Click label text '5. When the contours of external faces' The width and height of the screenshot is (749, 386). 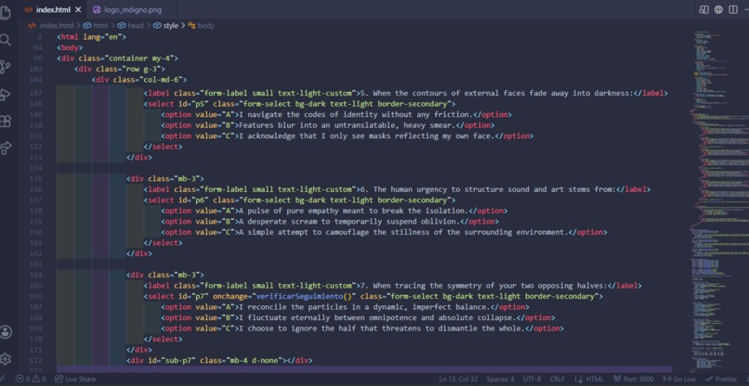click(x=497, y=94)
